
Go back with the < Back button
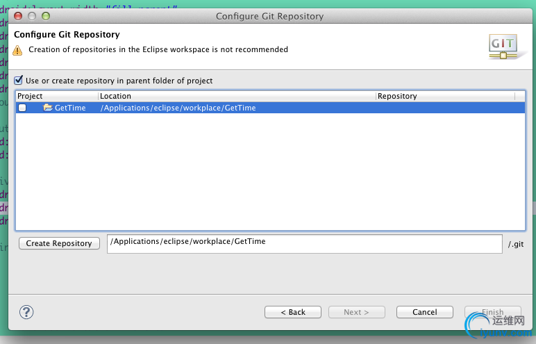[x=293, y=312]
